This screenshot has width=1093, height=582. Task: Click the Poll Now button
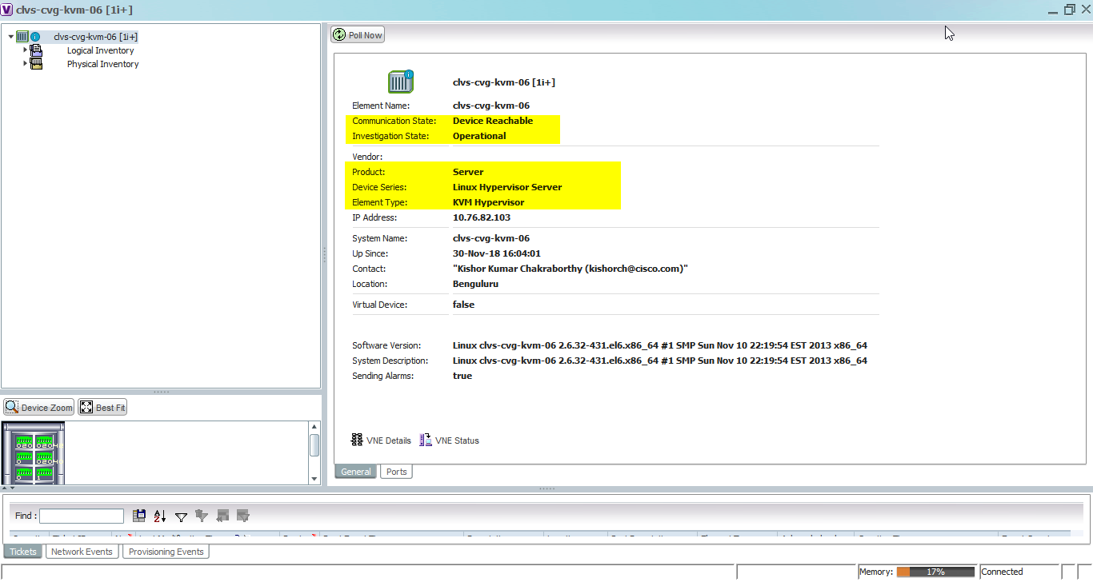357,34
